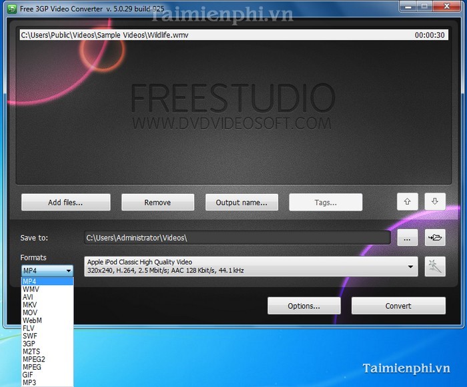This screenshot has width=467, height=387.
Task: Choose WMV in the formats list
Action: pyautogui.click(x=47, y=289)
